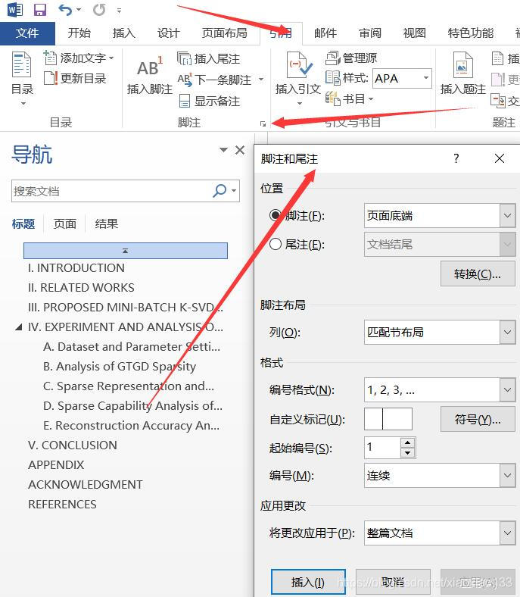Go to heading I. INTRODUCTION
The width and height of the screenshot is (520, 597).
76,268
